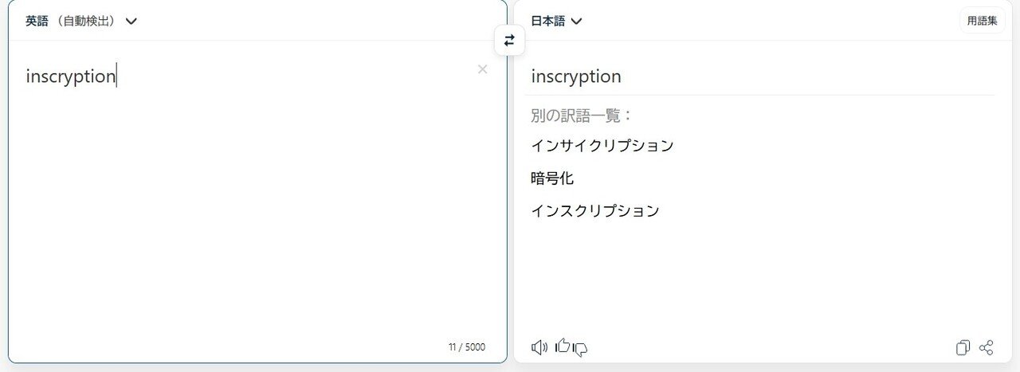
Task: Clear the source text with the X icon
Action: click(482, 69)
